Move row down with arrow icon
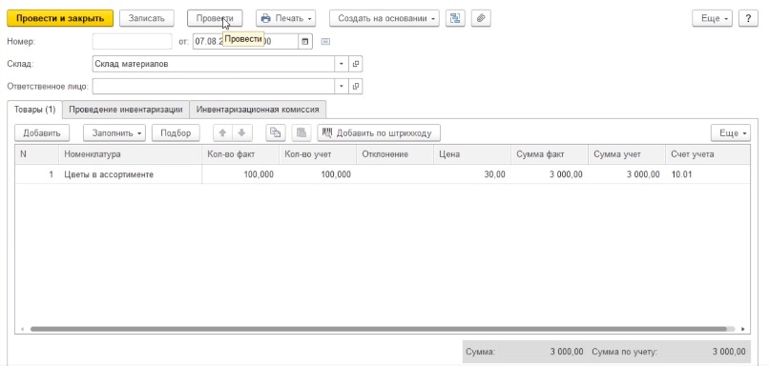 click(241, 132)
